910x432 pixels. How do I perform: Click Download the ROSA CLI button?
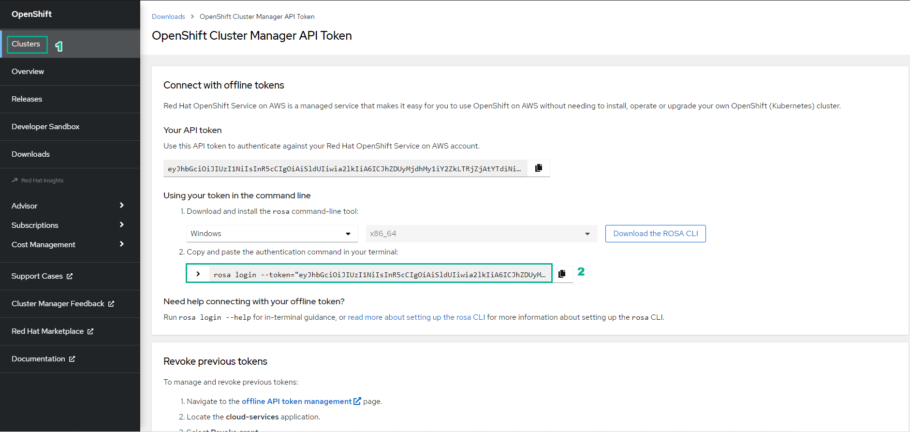655,234
